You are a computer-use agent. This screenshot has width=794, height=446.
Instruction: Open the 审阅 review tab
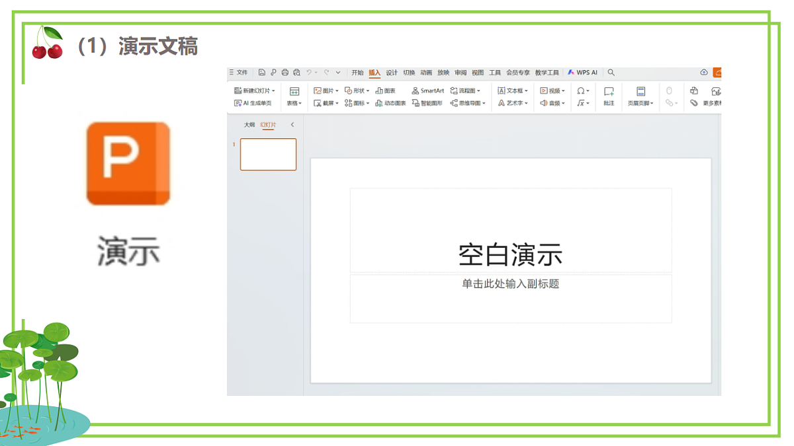[461, 73]
